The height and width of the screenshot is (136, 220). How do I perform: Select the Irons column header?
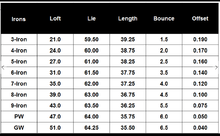[x=19, y=19]
